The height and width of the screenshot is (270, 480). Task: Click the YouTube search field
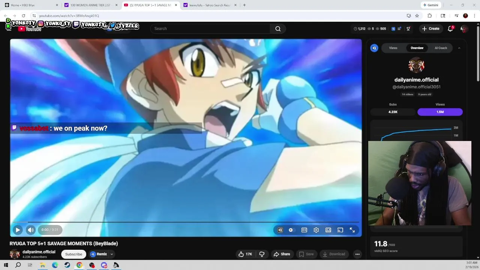210,28
